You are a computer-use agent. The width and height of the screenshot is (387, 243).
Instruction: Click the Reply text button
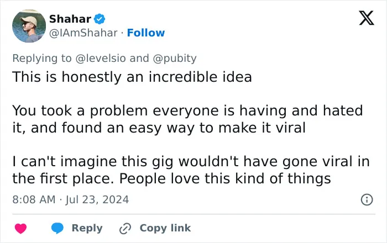tap(87, 228)
